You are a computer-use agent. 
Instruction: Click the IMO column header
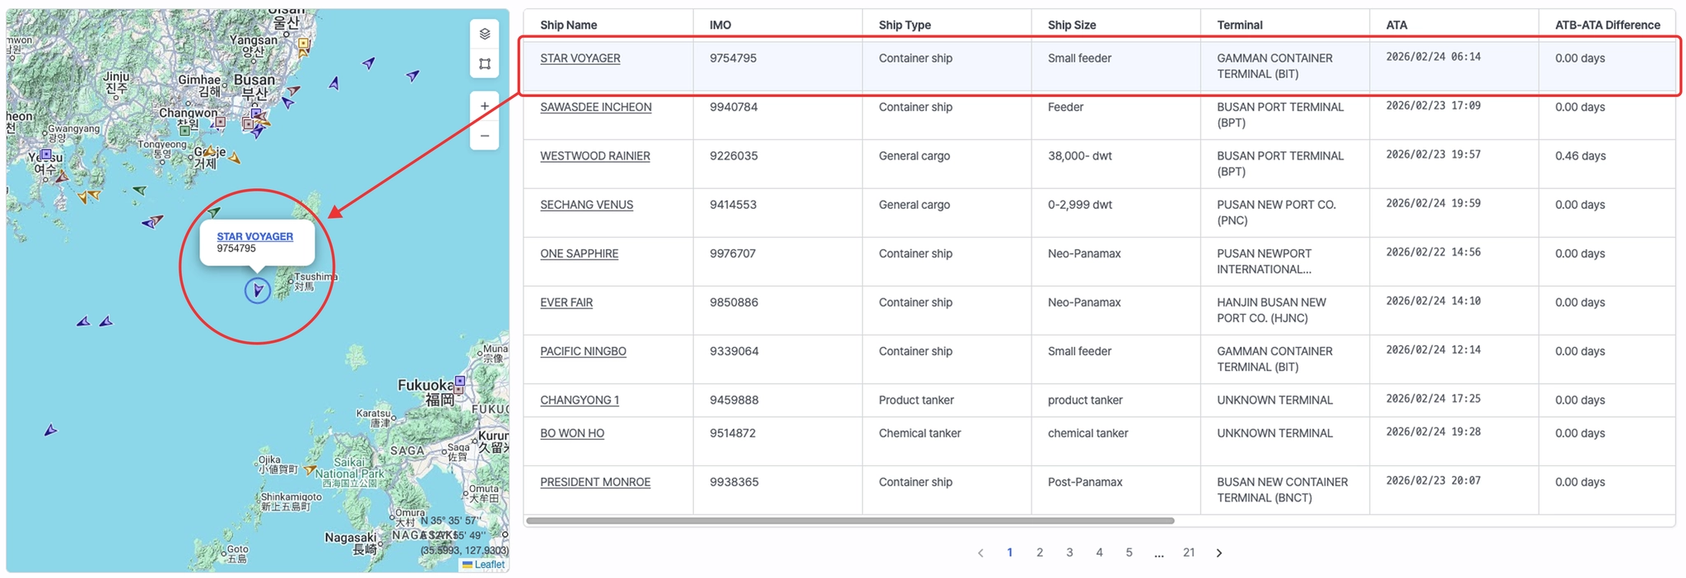[720, 25]
